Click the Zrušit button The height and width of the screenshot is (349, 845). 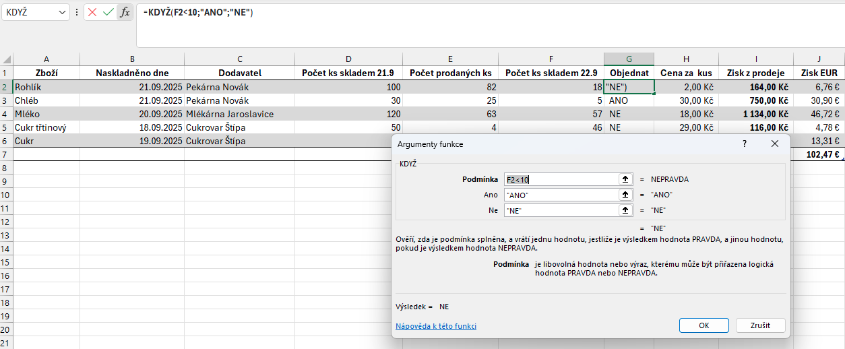pos(760,325)
